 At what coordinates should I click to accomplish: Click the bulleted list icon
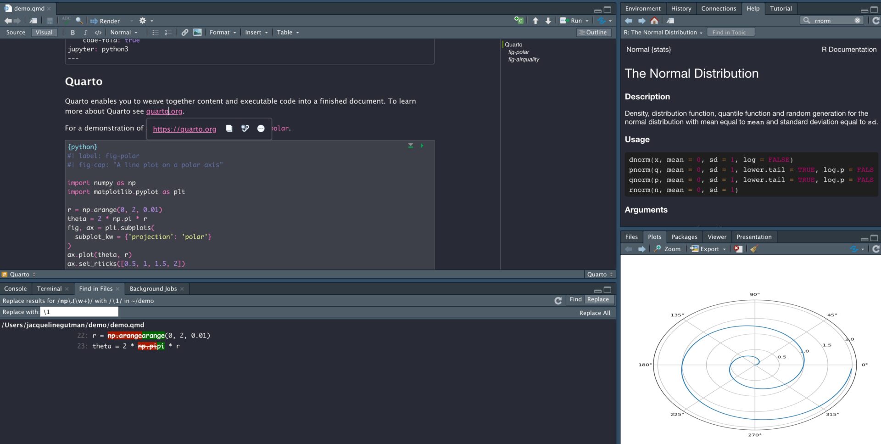tap(155, 33)
